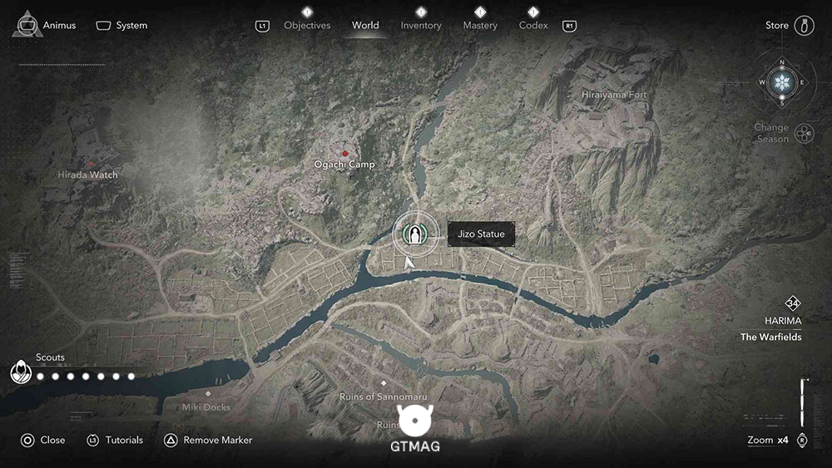Open the Animus menu icon

tap(27, 25)
